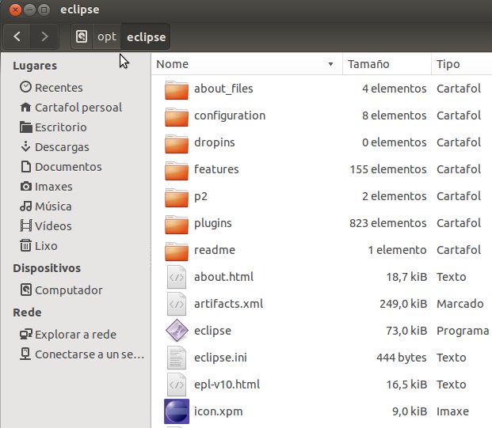Viewport: 492px width, 428px height.
Task: Click the Conectarse a un servidor icon
Action: point(25,354)
